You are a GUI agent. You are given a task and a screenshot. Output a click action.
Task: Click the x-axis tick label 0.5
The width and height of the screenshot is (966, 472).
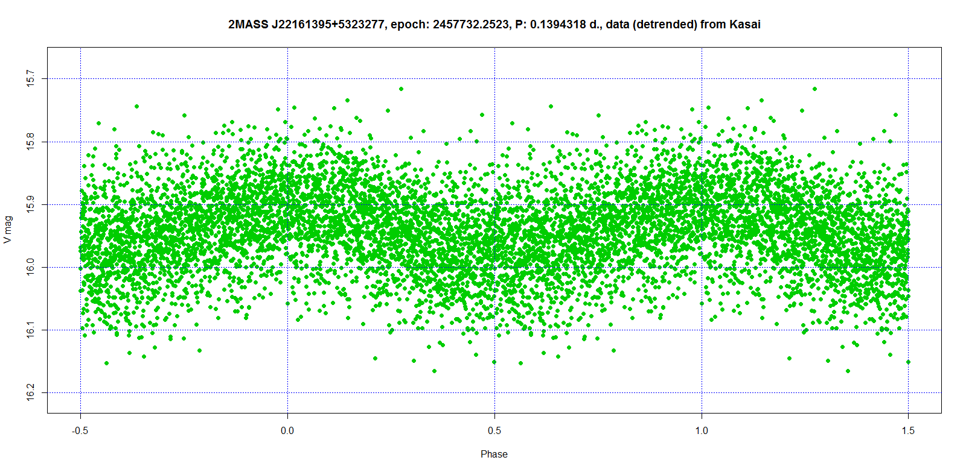tap(494, 430)
